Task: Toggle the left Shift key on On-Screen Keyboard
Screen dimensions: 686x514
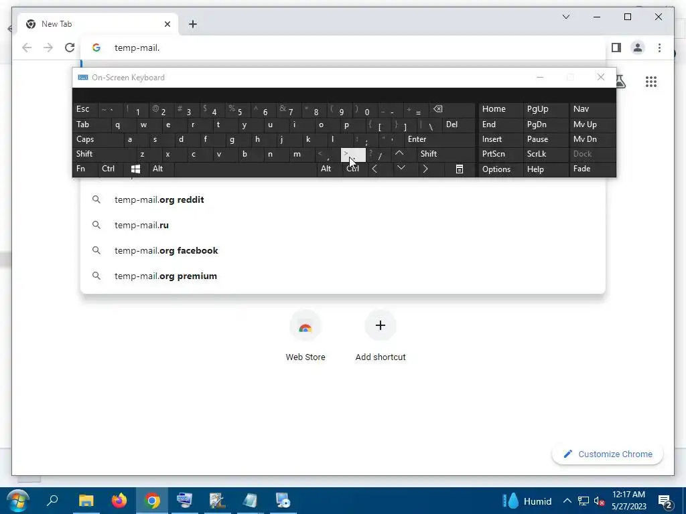Action: click(105, 154)
